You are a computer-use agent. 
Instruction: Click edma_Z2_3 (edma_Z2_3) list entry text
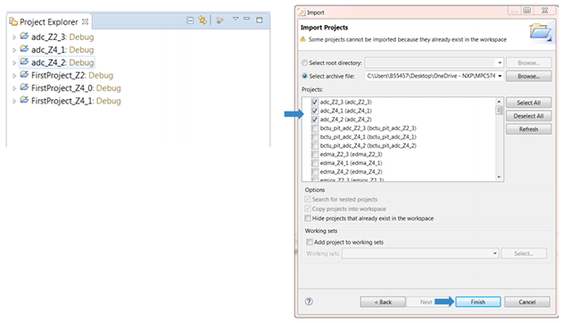(351, 154)
